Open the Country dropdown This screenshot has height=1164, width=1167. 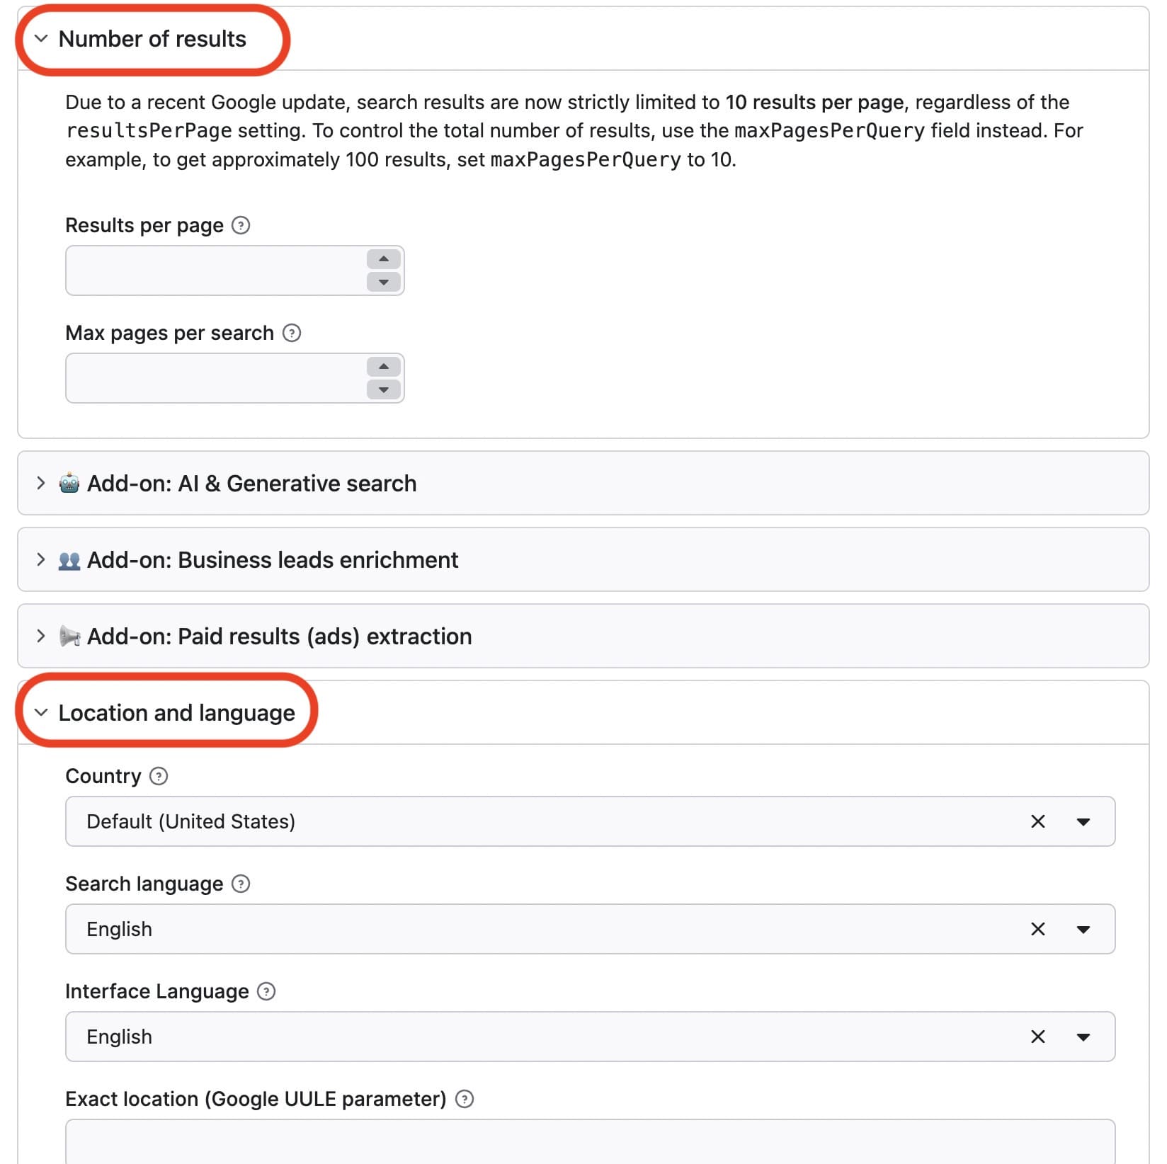tap(1083, 821)
